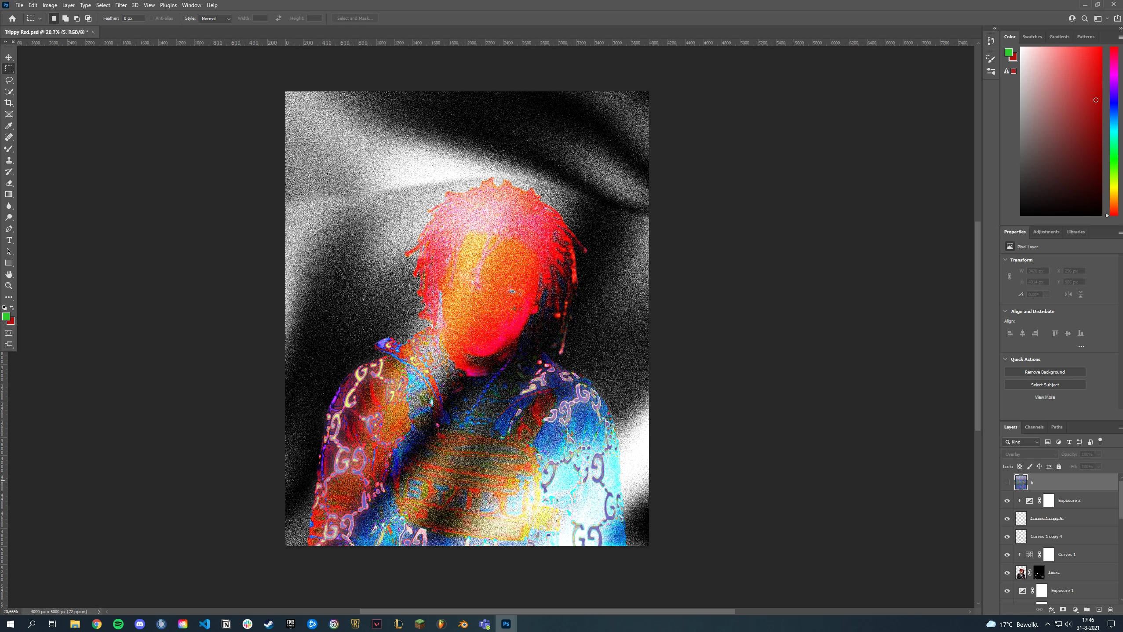Click the trash icon in the Layers panel
Image resolution: width=1123 pixels, height=632 pixels.
1110,610
